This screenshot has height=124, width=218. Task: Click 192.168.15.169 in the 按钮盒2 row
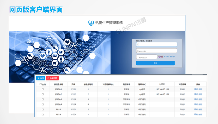(x=162, y=94)
